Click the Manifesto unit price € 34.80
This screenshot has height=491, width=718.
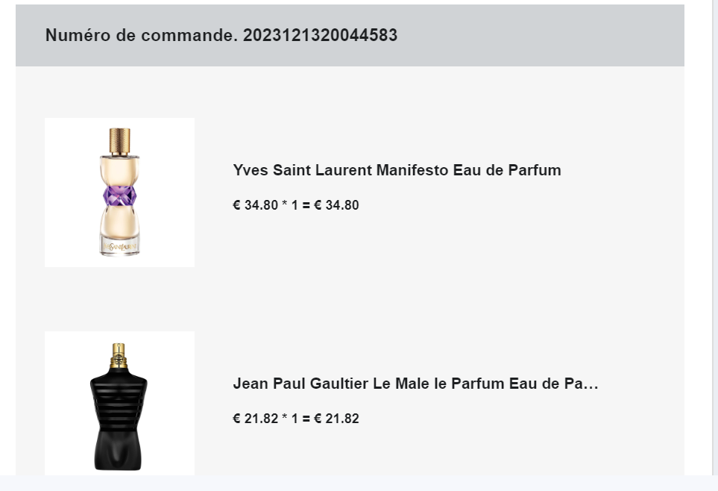pos(256,205)
